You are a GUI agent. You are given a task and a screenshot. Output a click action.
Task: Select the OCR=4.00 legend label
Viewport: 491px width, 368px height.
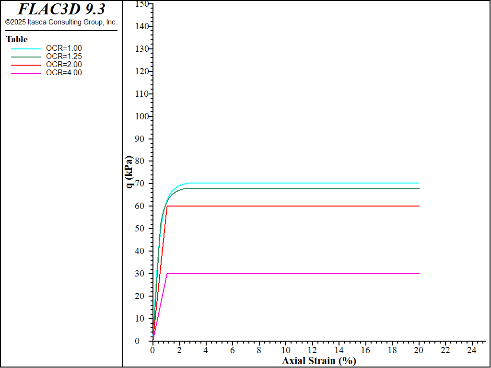(64, 72)
